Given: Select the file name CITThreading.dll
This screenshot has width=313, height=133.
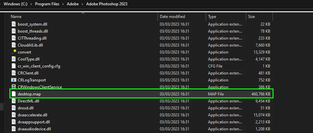Looking at the screenshot, I should coord(32,38).
